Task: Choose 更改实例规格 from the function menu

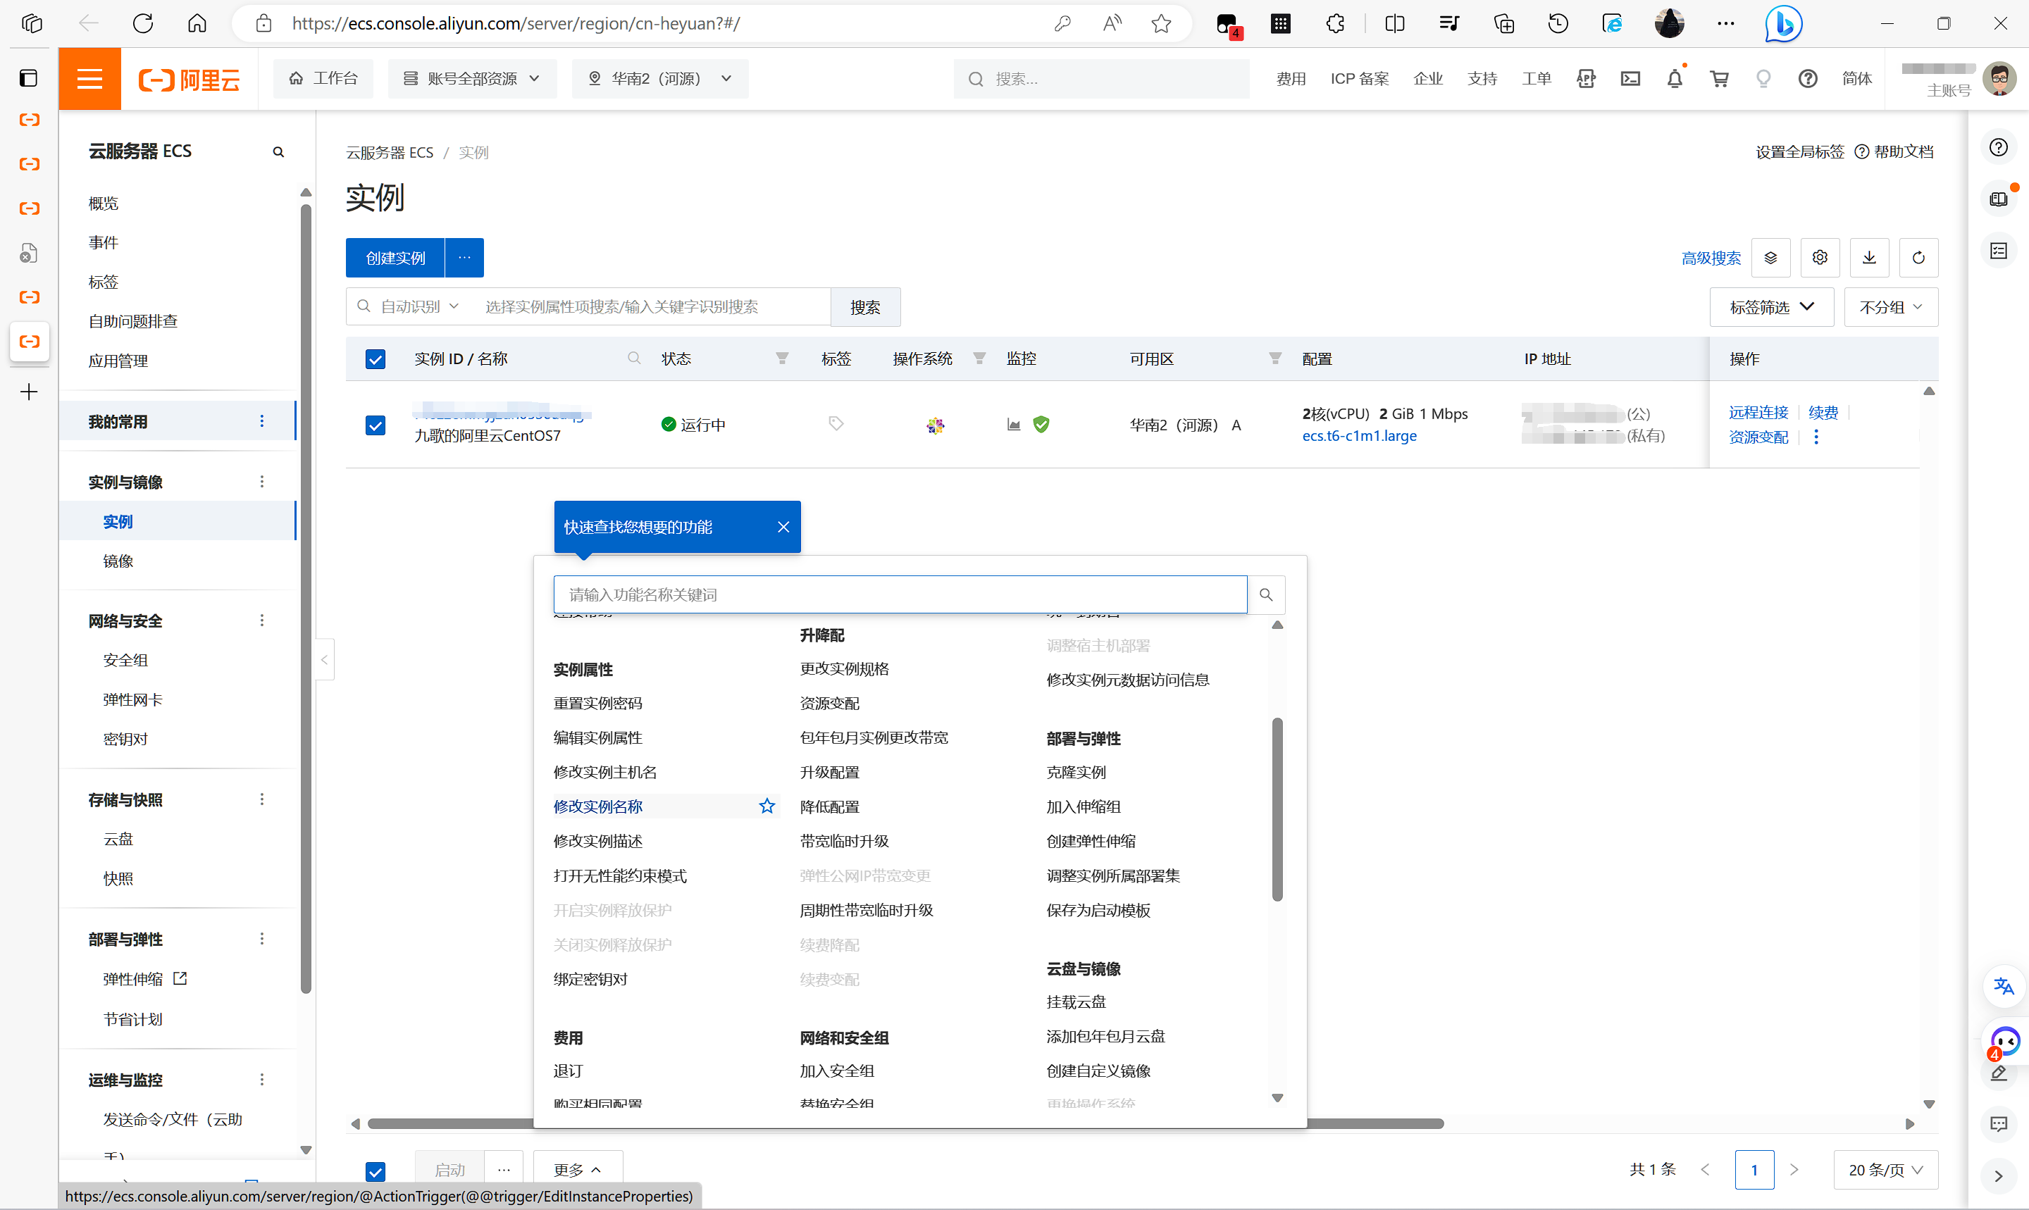Action: tap(844, 668)
